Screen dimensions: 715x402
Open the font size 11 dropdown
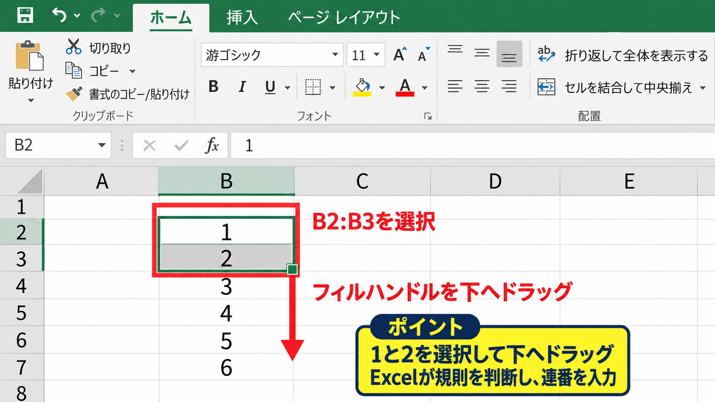[x=377, y=55]
